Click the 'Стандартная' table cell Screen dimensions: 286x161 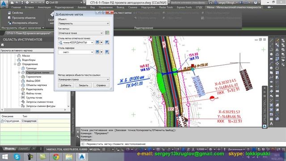29,121
